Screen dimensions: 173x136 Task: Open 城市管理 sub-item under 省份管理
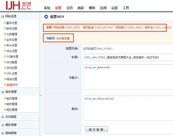[12, 104]
